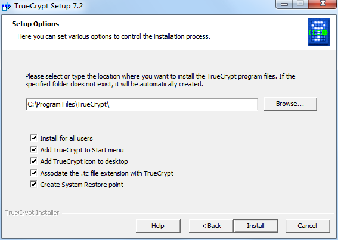
Task: Start installation with the Install button
Action: (x=256, y=226)
